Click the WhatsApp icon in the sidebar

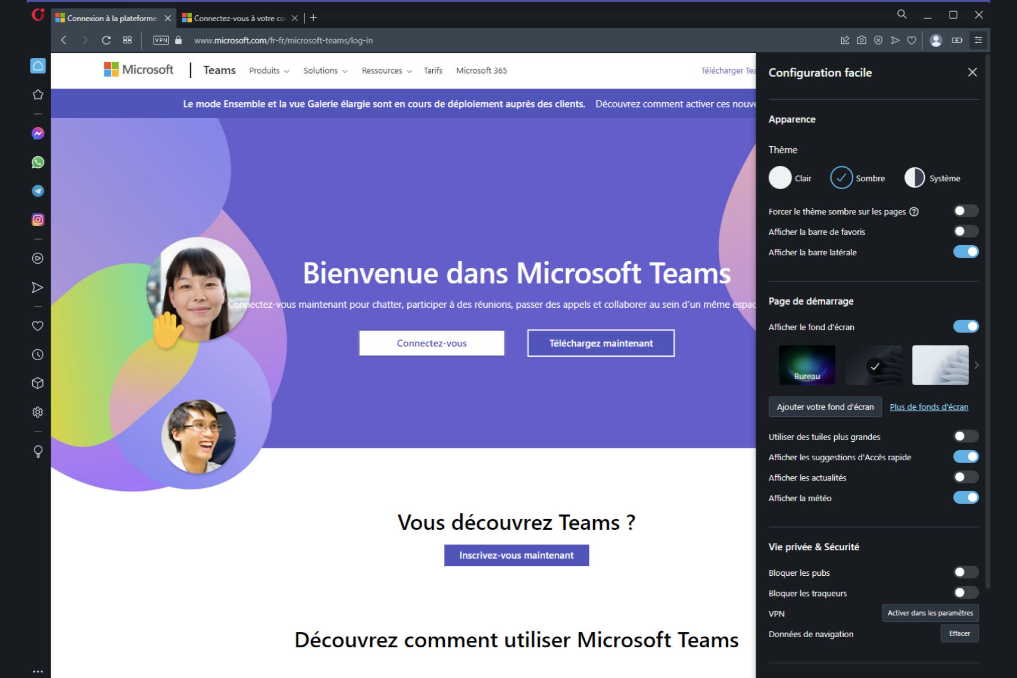38,162
